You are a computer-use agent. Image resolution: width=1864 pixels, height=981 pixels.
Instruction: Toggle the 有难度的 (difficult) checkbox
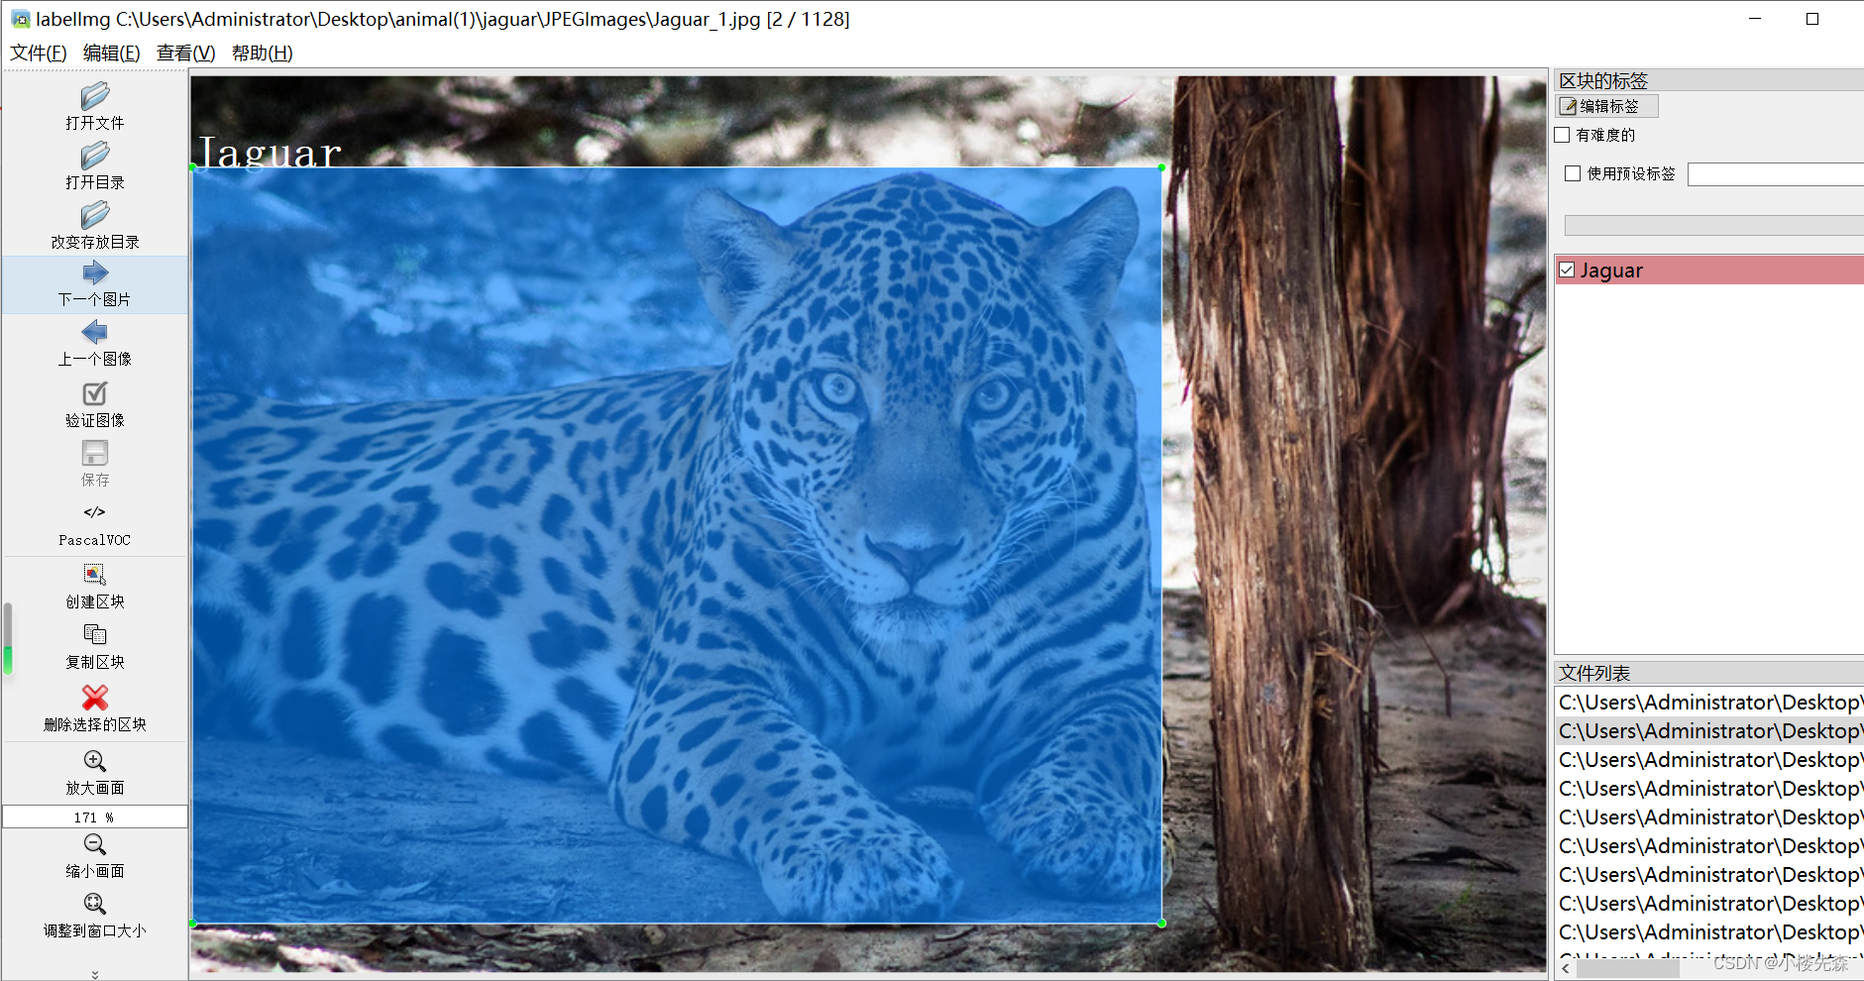(1563, 135)
